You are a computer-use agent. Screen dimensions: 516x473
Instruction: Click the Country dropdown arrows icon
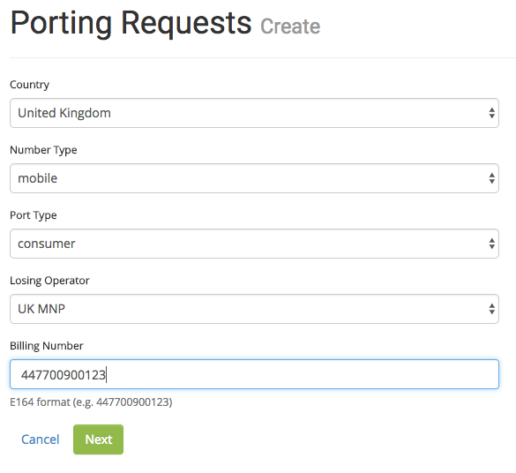pyautogui.click(x=491, y=113)
